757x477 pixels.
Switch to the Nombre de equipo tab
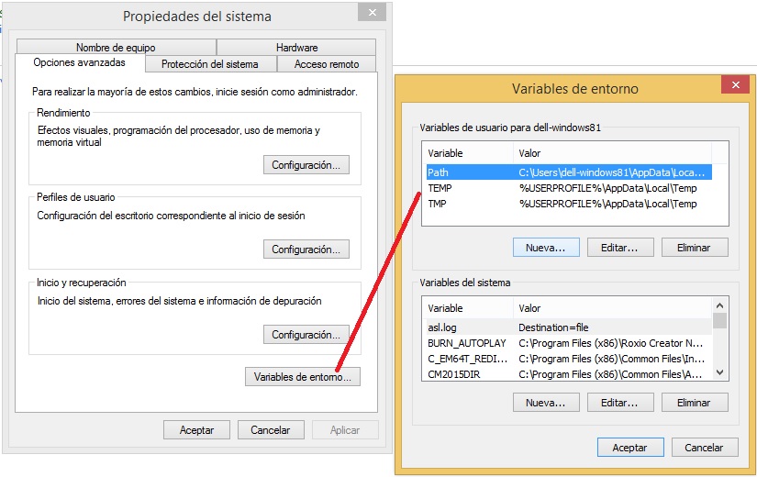tap(116, 47)
